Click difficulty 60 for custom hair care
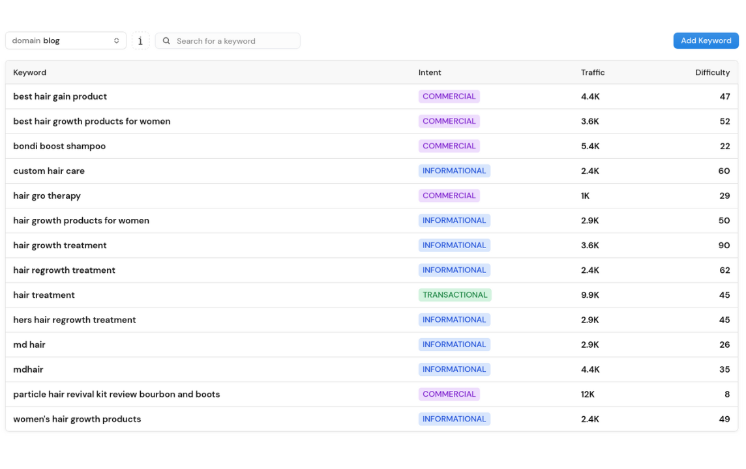 click(x=724, y=171)
